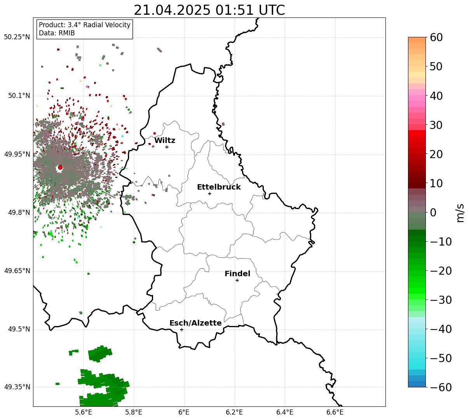The width and height of the screenshot is (469, 420).
Task: Click the 30 colorbar tick label
Action: point(436,125)
